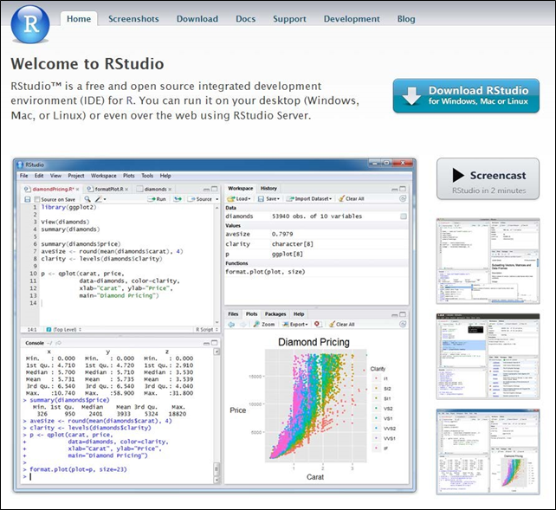Open the dark Ubuntu screenshot thumbnail
The image size is (556, 510).
click(488, 356)
